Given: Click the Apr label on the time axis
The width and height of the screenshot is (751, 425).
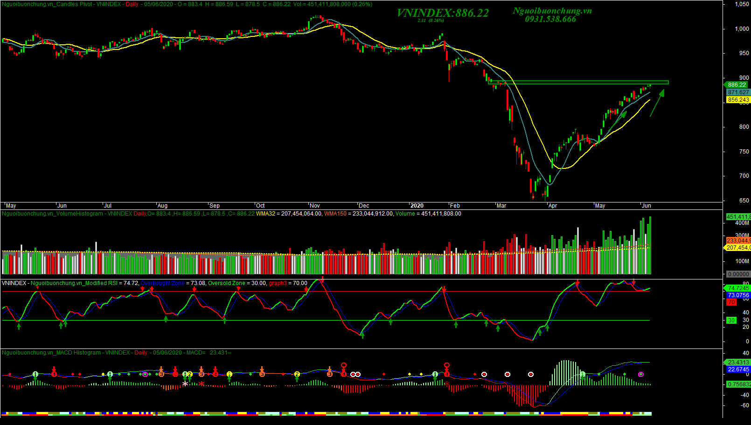Looking at the screenshot, I should (x=553, y=206).
